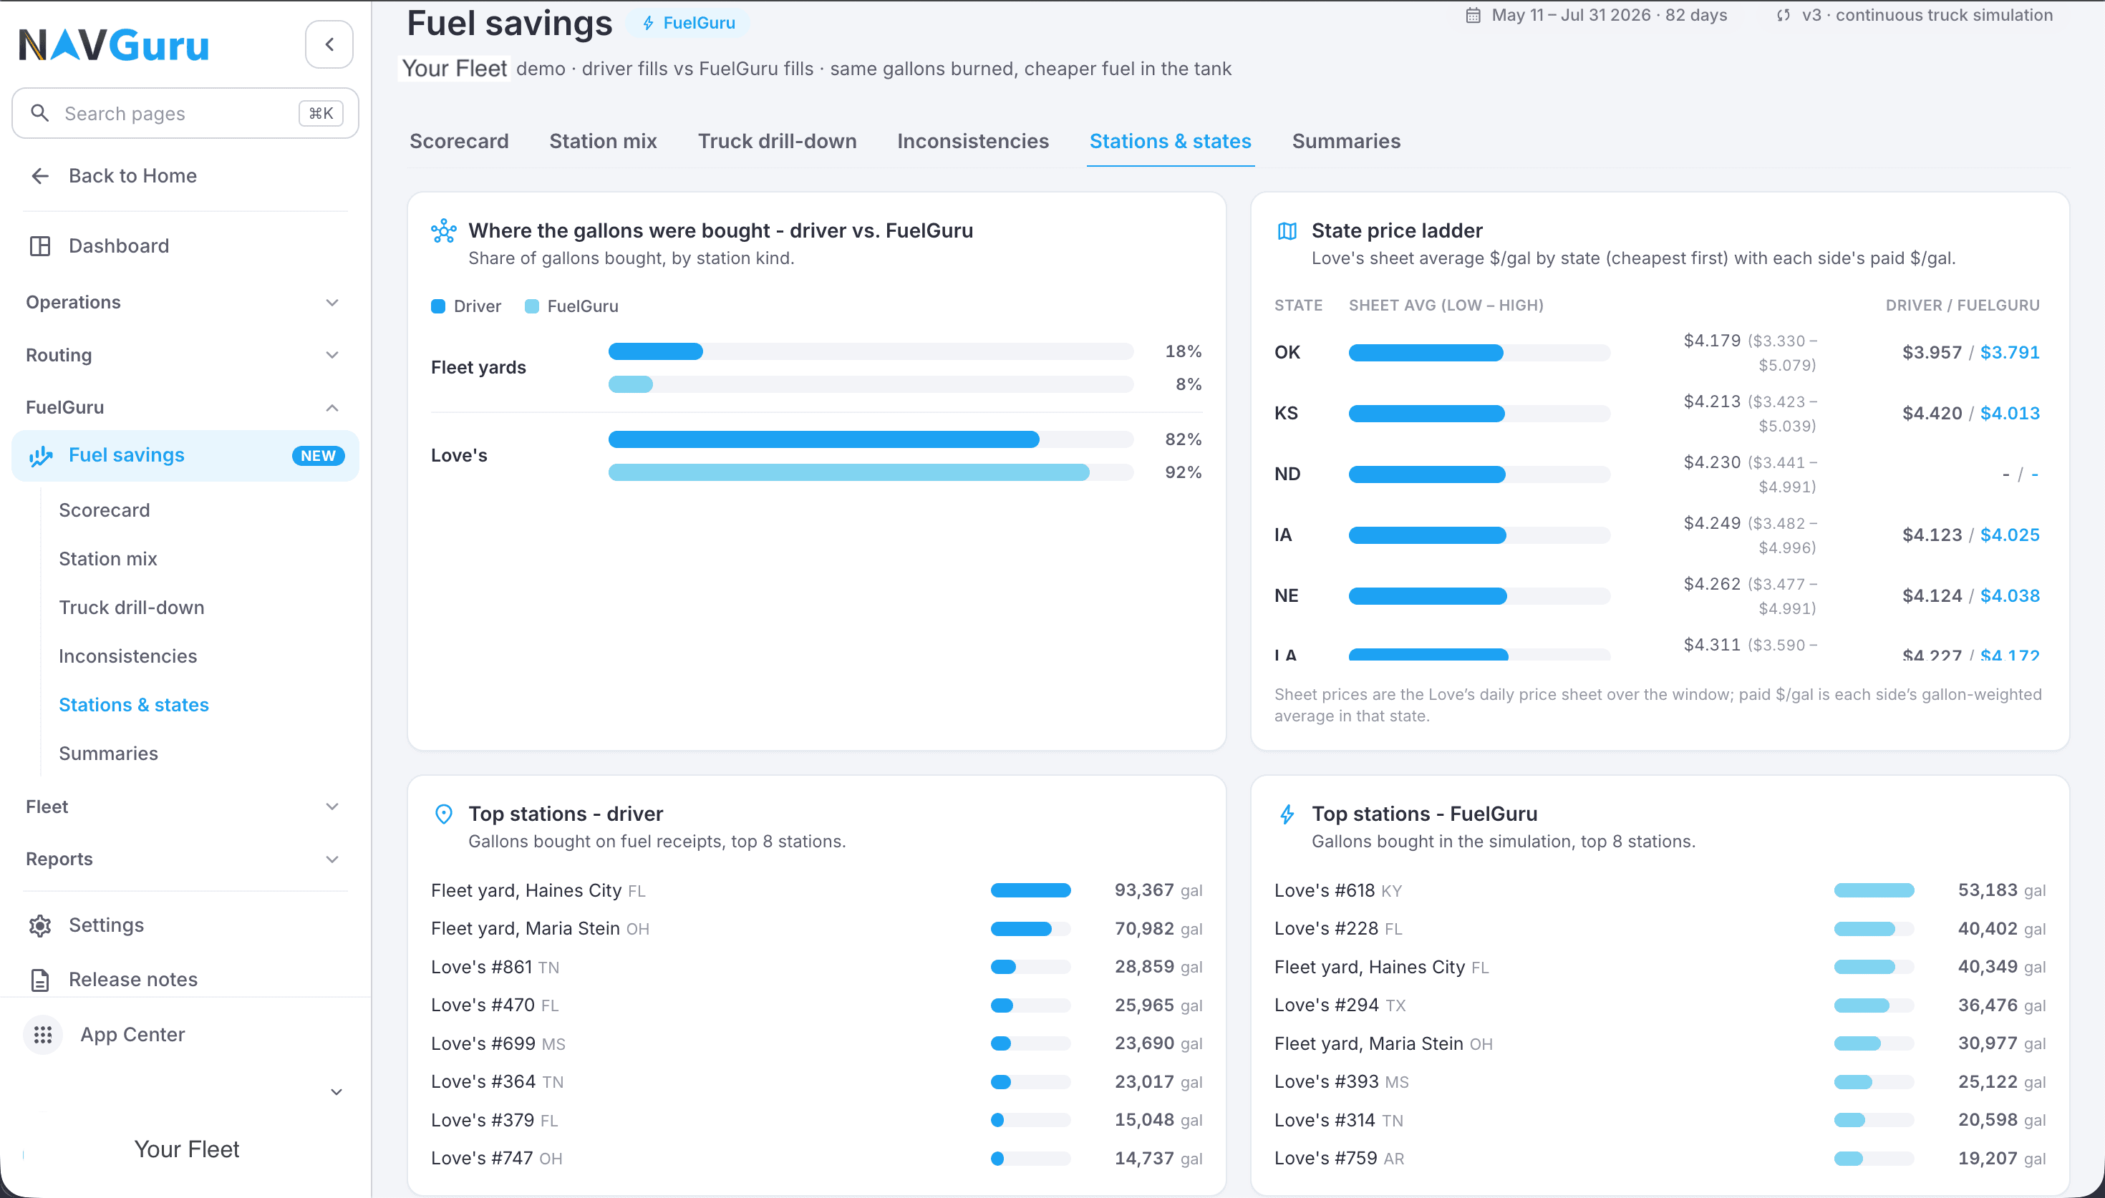Click the FuelGuru legend color swatch
The image size is (2105, 1198).
coord(531,307)
